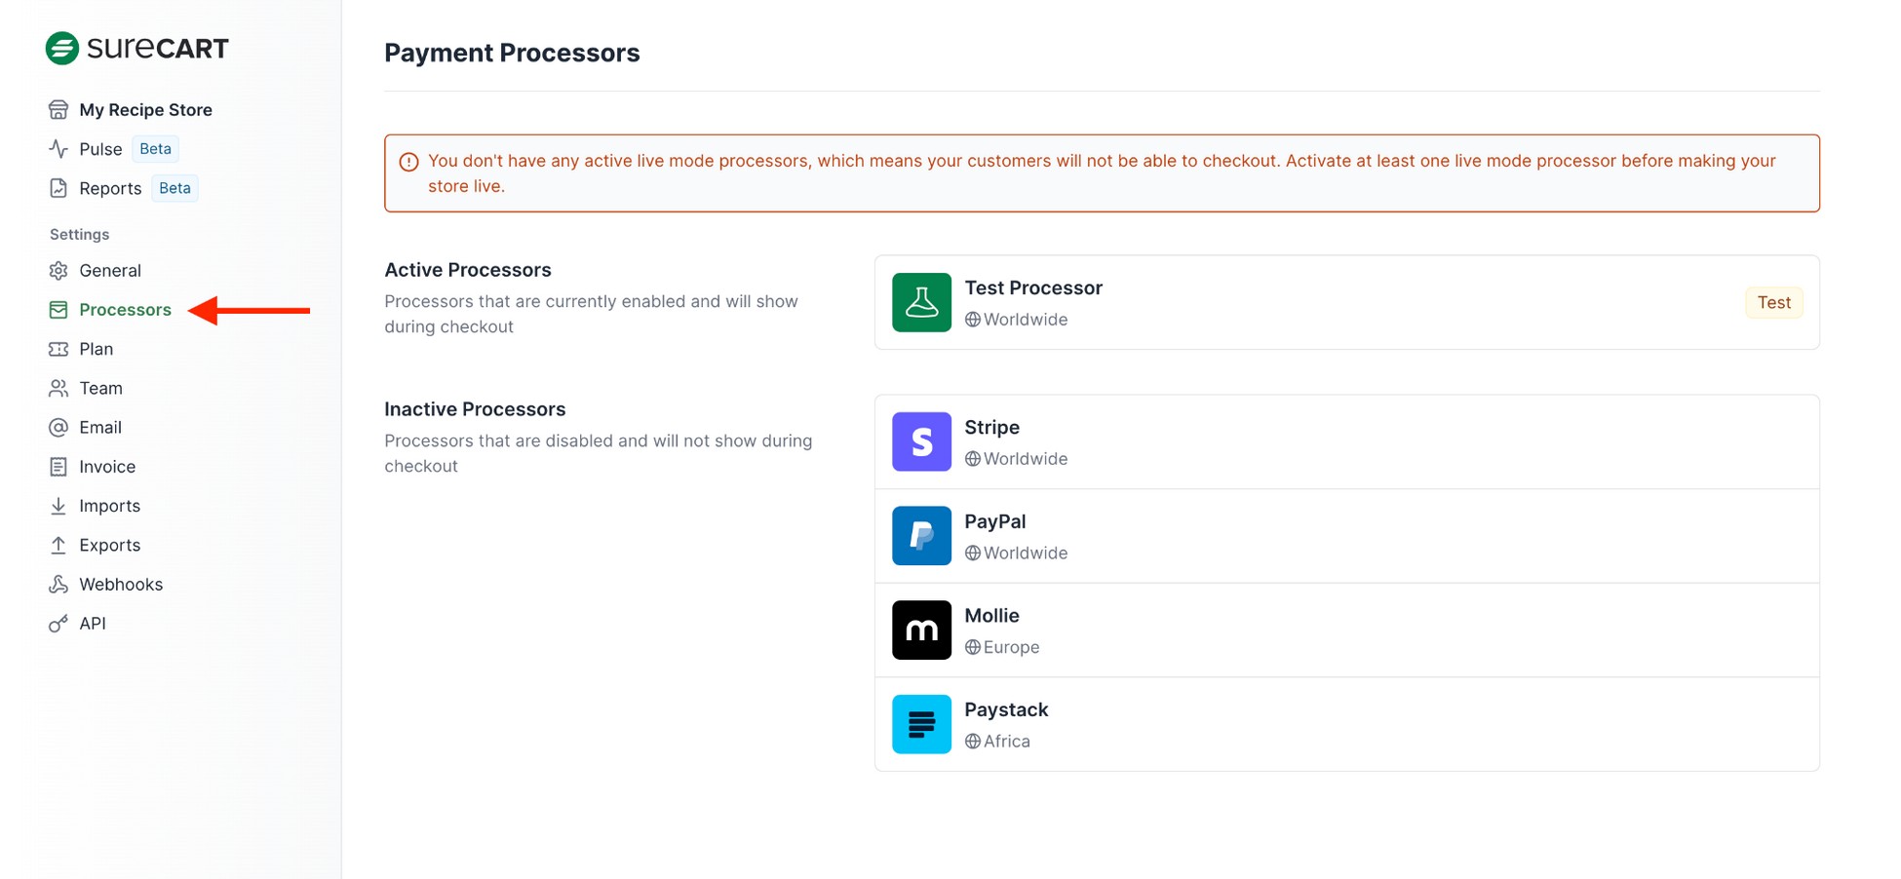
Task: Click the Active Processors heading
Action: tap(468, 270)
